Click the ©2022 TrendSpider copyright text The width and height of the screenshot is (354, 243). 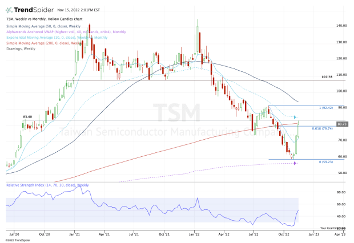click(18, 240)
